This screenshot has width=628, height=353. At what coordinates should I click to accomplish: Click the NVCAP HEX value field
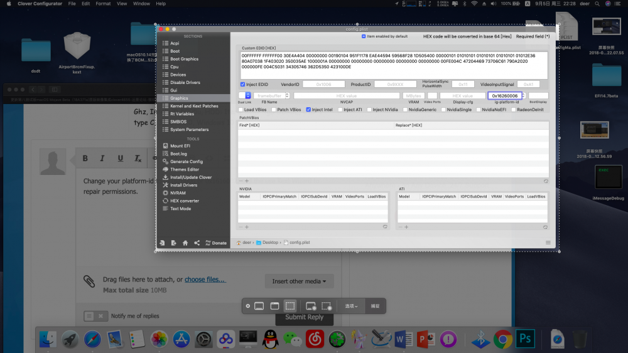pos(347,95)
